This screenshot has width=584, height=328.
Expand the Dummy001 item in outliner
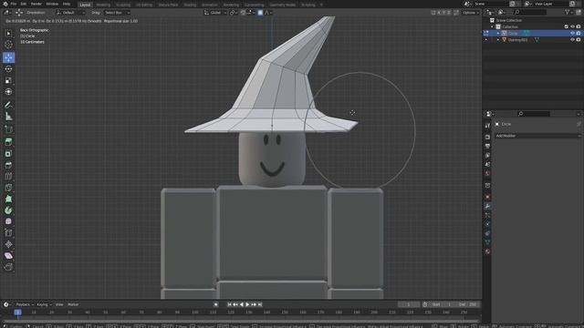[x=498, y=40]
